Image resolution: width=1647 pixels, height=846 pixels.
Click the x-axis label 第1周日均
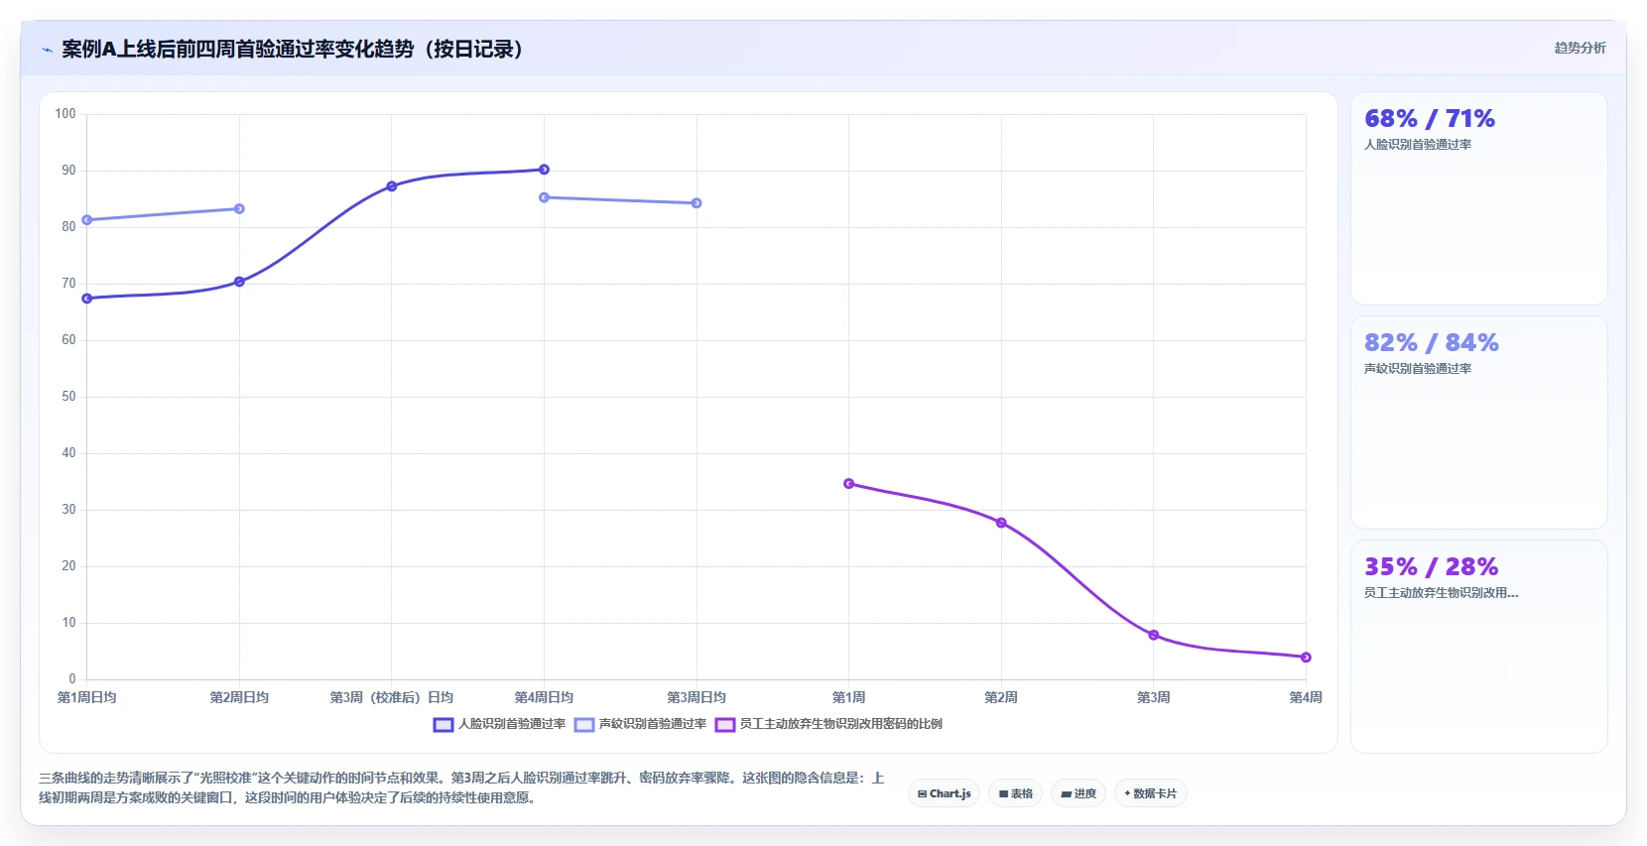coord(87,698)
